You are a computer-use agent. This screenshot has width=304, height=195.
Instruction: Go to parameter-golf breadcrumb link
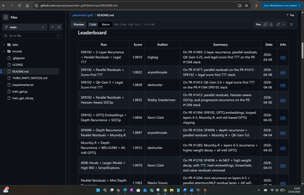tap(83, 15)
